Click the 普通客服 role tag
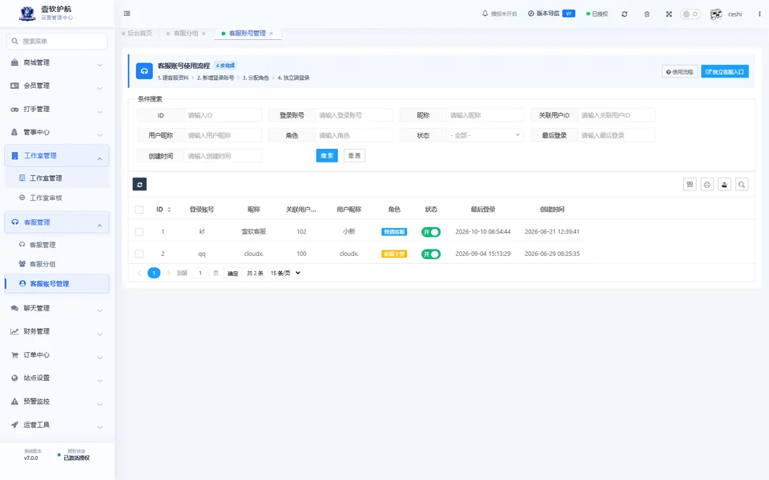Viewport: 769px width, 480px height. [x=394, y=232]
